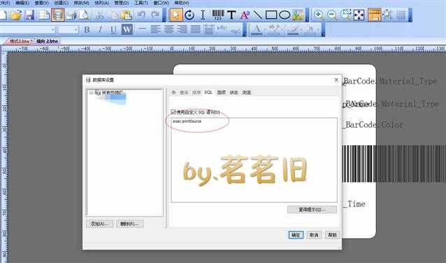This screenshot has height=263, width=446.
Task: Toggle bold formatting
Action: click(x=87, y=29)
